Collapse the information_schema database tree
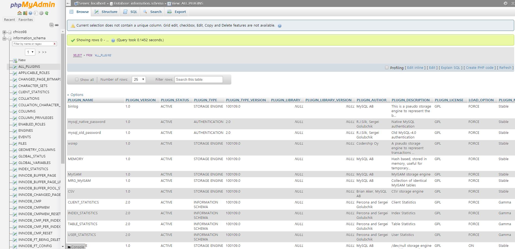Viewport: 515px width, 249px height. click(x=4, y=38)
